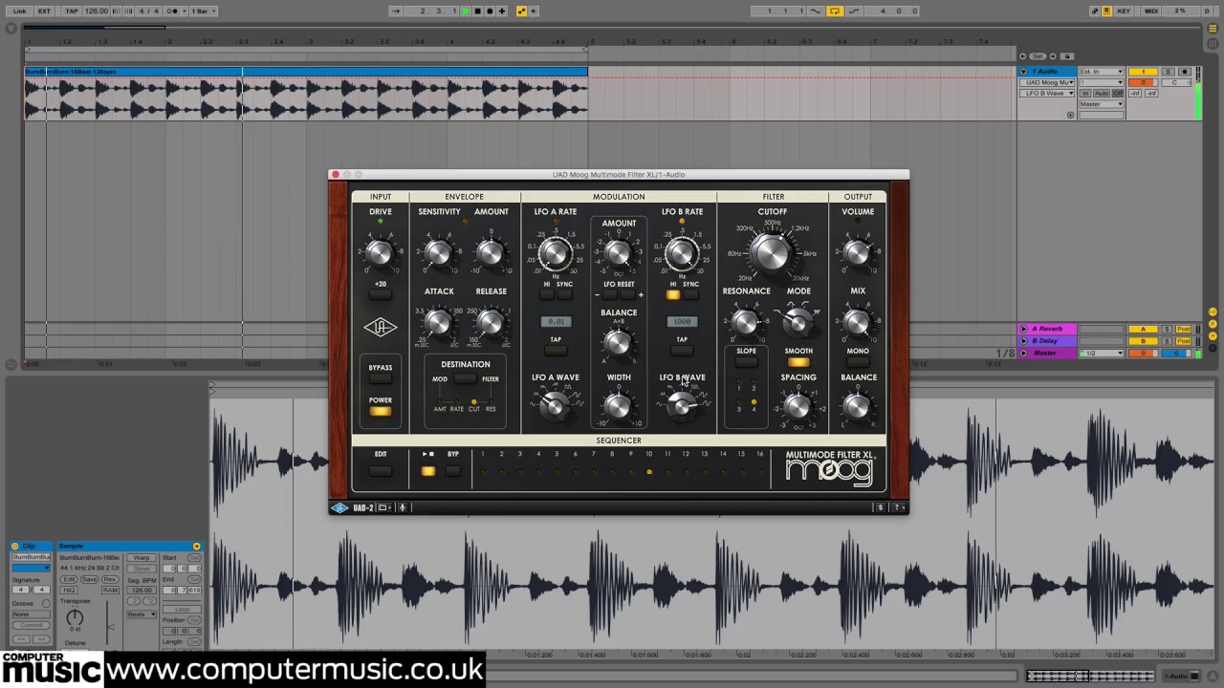Toggle the LFO B HI range switch

pos(673,295)
